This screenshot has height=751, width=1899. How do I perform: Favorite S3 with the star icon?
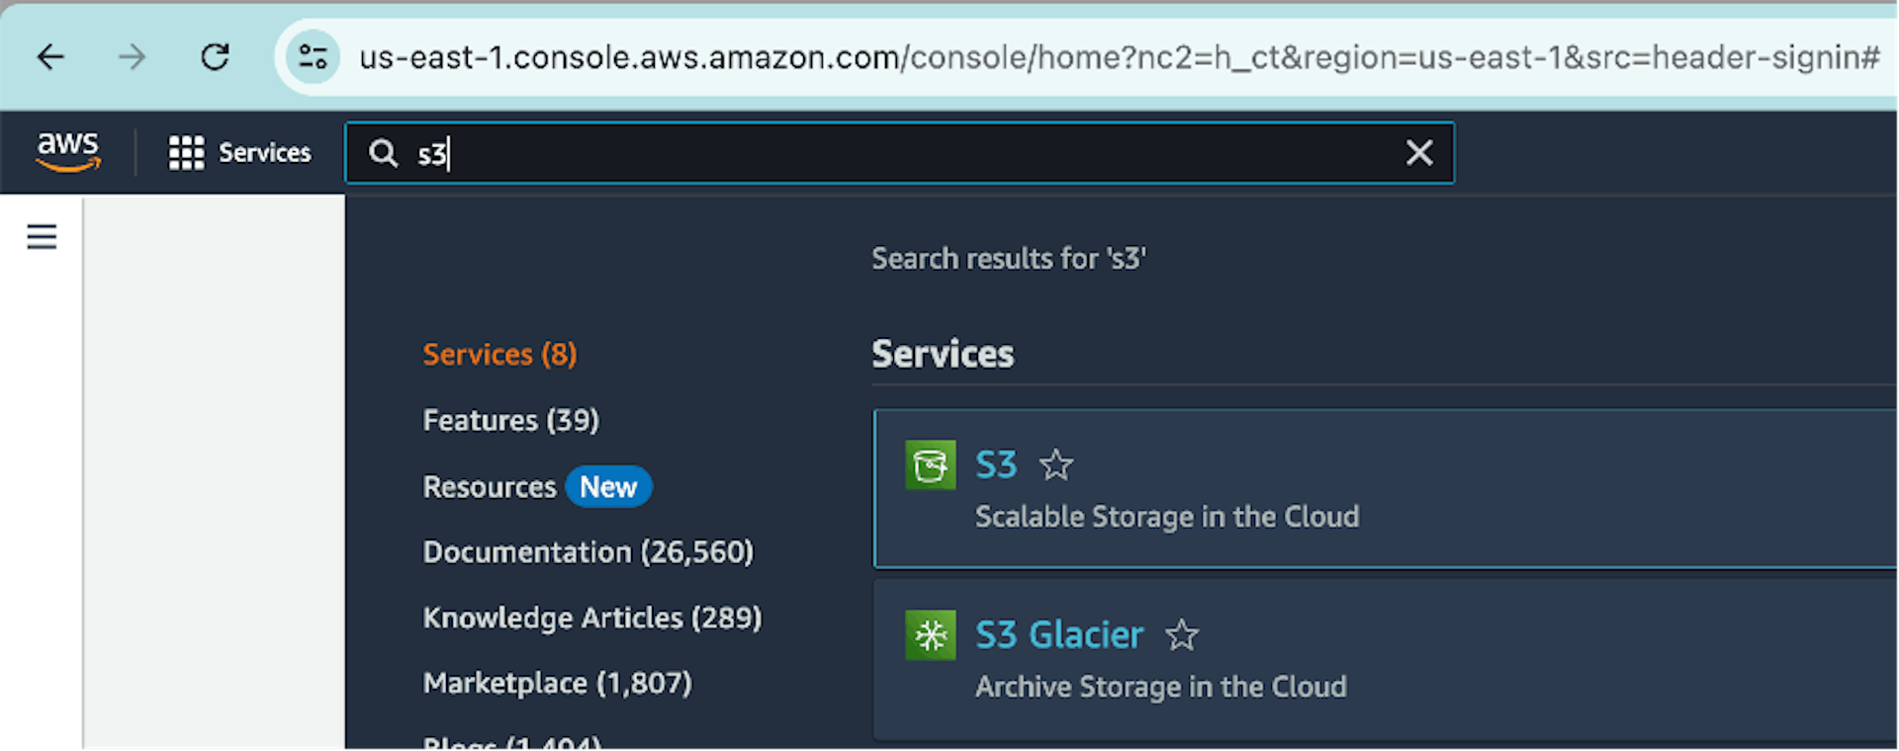1056,464
